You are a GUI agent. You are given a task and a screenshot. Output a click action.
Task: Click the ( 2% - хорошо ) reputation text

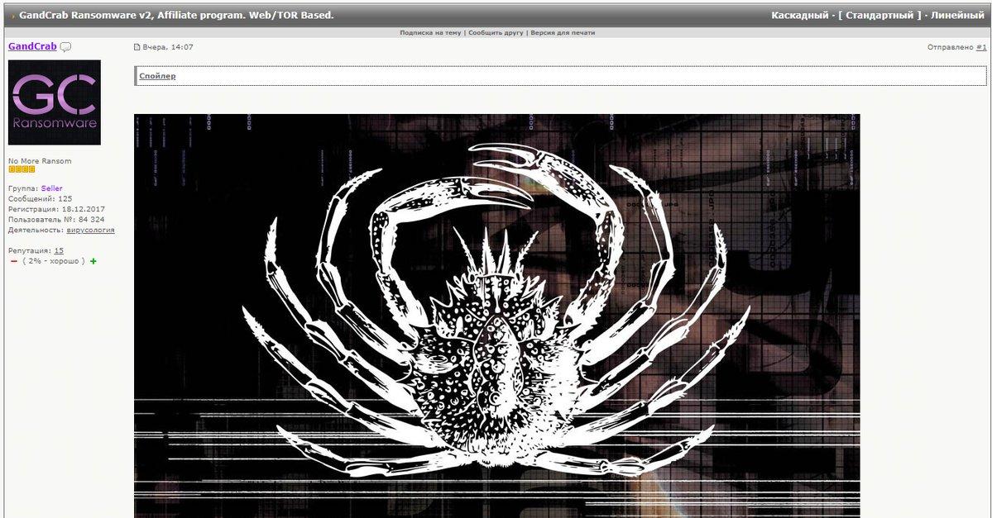tap(54, 262)
